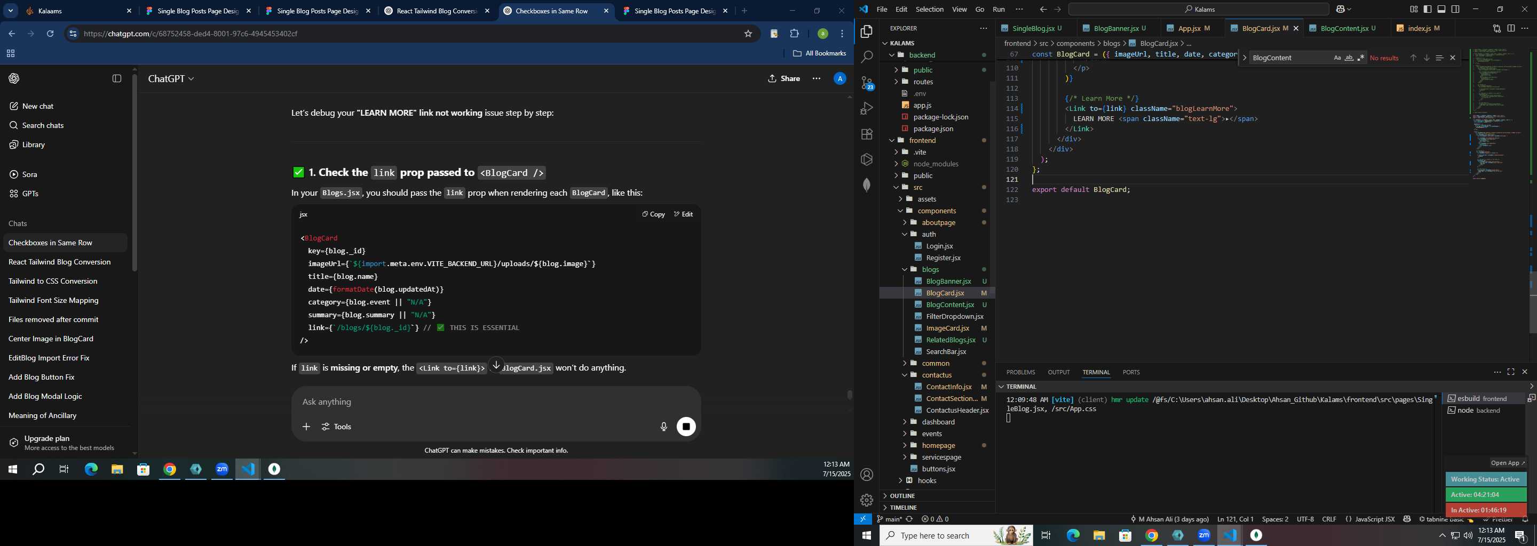Copy the jsx code block
This screenshot has width=1537, height=546.
[653, 214]
